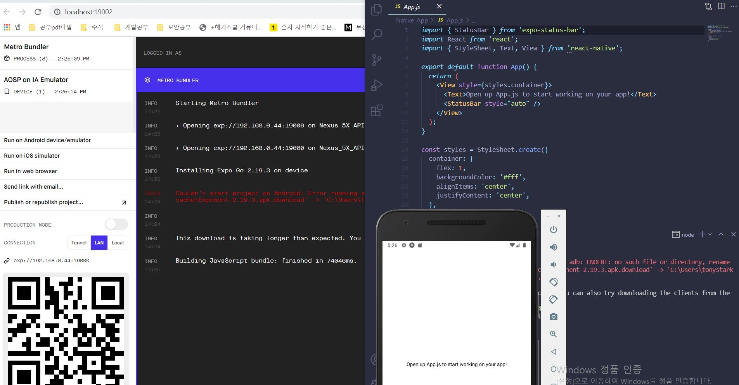Rotate emulator right
739x385 pixels.
point(554,299)
